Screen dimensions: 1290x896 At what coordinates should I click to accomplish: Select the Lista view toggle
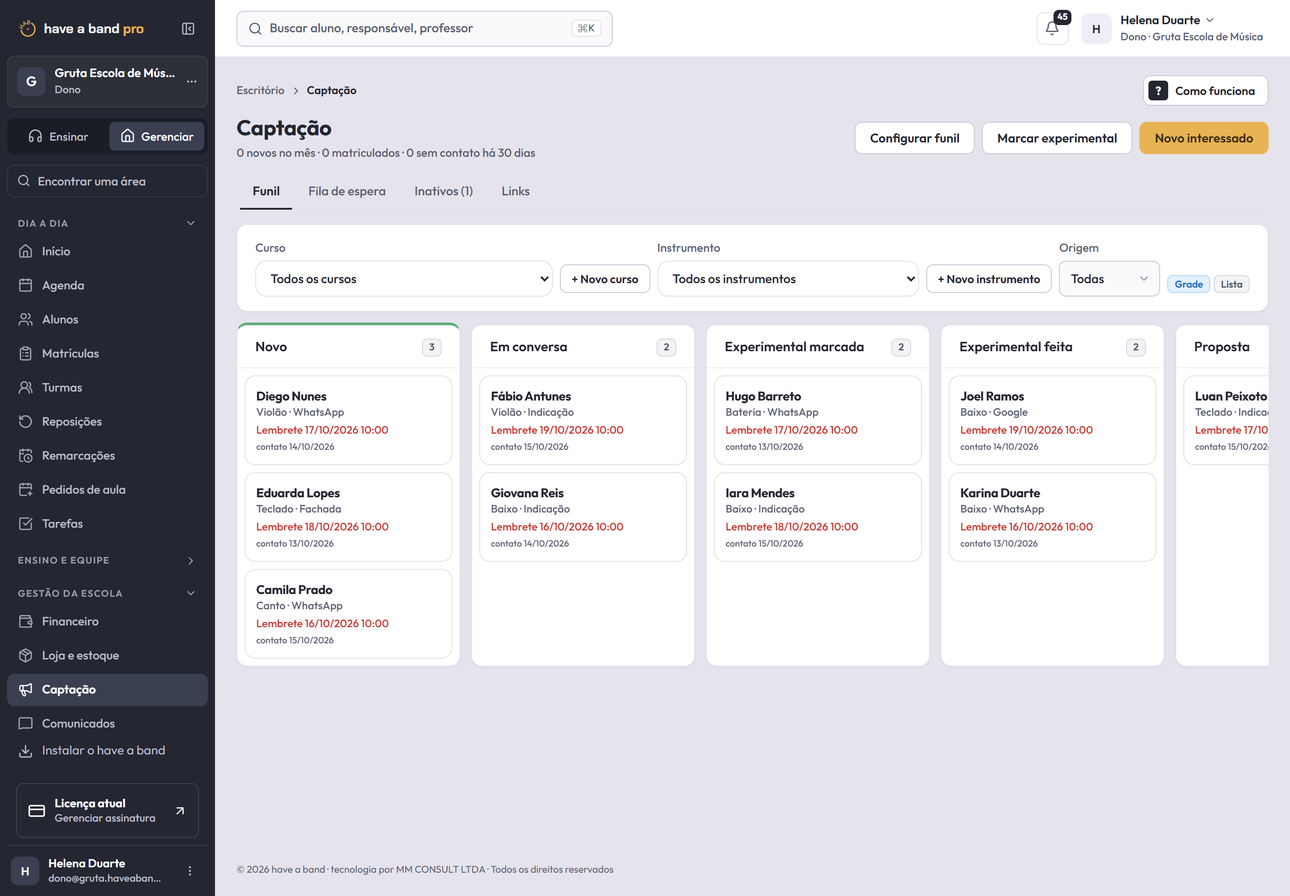click(1231, 284)
